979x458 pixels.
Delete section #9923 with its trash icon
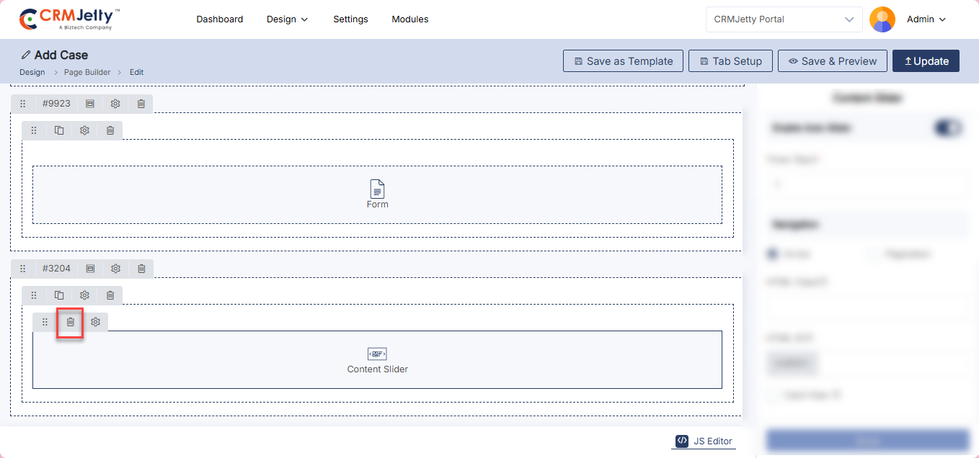(x=141, y=104)
